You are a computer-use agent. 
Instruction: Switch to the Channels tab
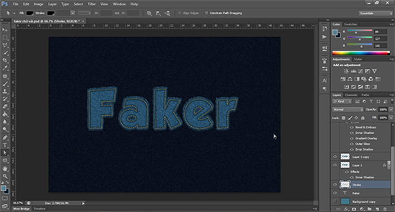[351, 95]
